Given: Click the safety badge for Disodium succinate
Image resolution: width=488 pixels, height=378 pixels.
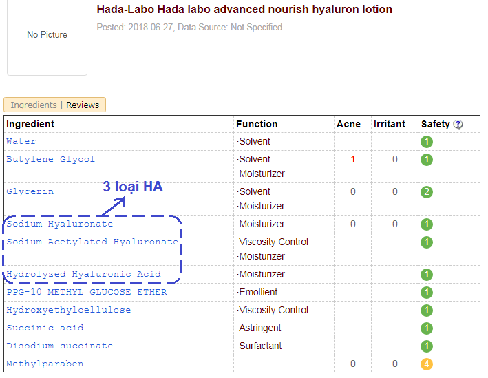Looking at the screenshot, I should pos(427,346).
